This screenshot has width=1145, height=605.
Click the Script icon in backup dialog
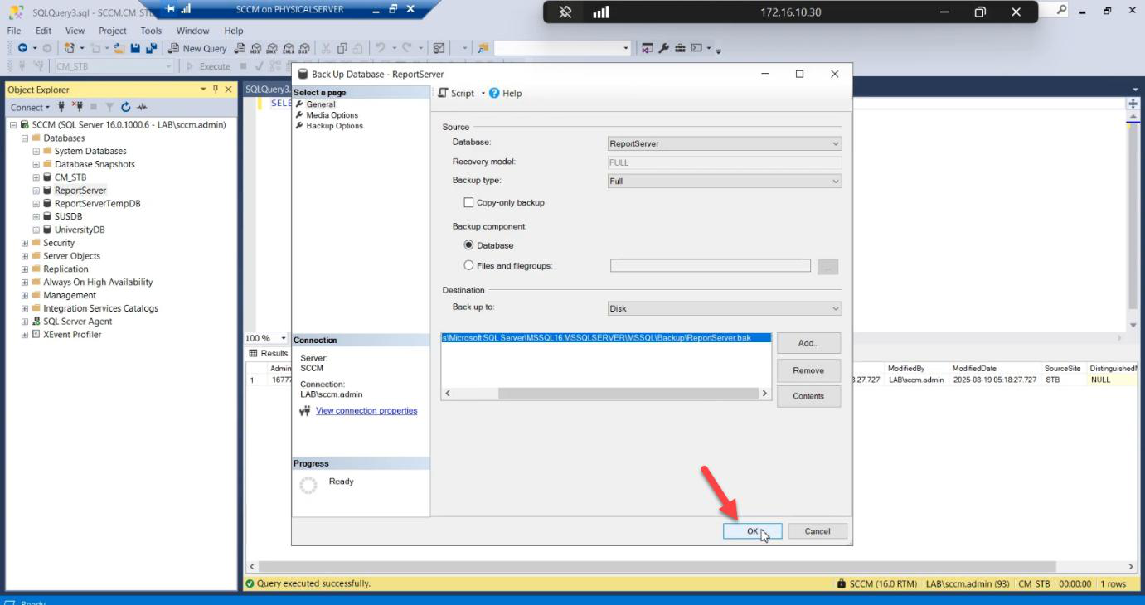[443, 93]
